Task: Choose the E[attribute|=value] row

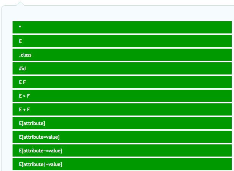Action: point(122,164)
